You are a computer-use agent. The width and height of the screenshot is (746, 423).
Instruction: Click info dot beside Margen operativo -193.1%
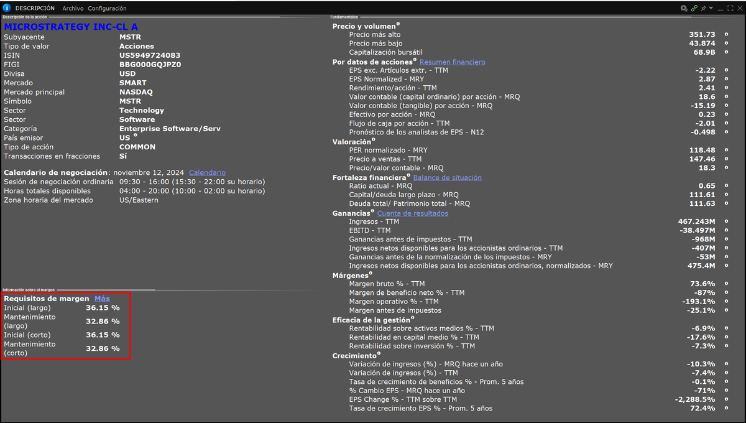(725, 301)
